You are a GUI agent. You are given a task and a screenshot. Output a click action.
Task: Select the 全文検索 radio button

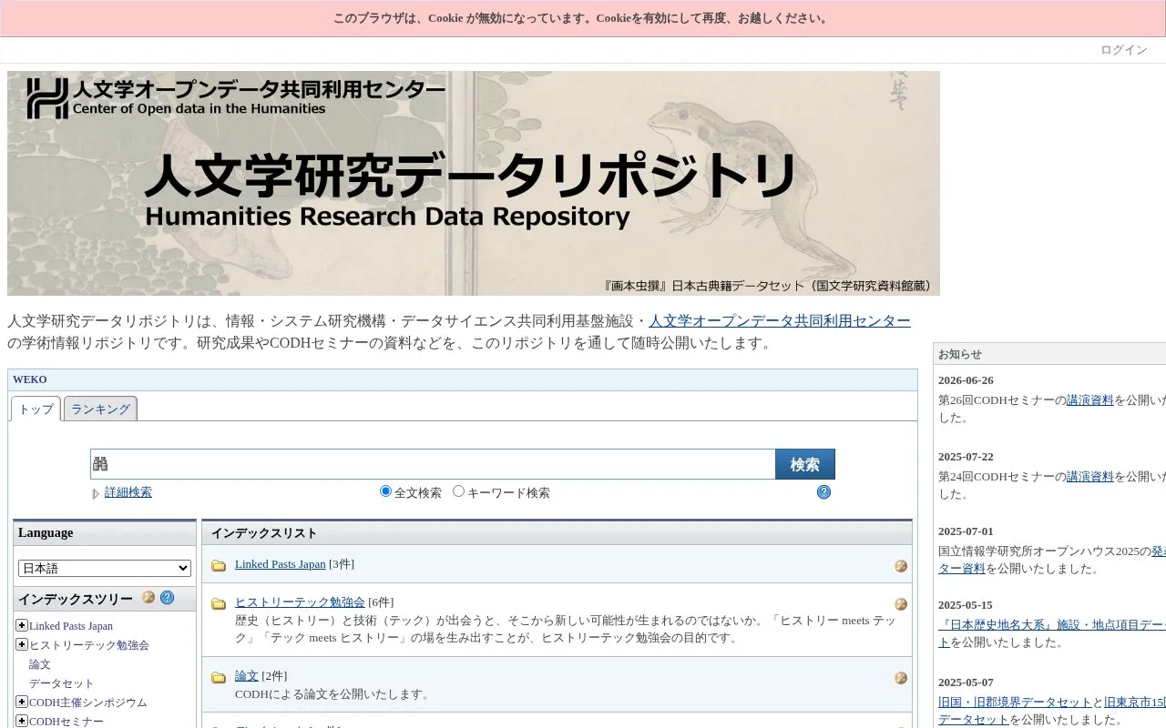coord(385,491)
